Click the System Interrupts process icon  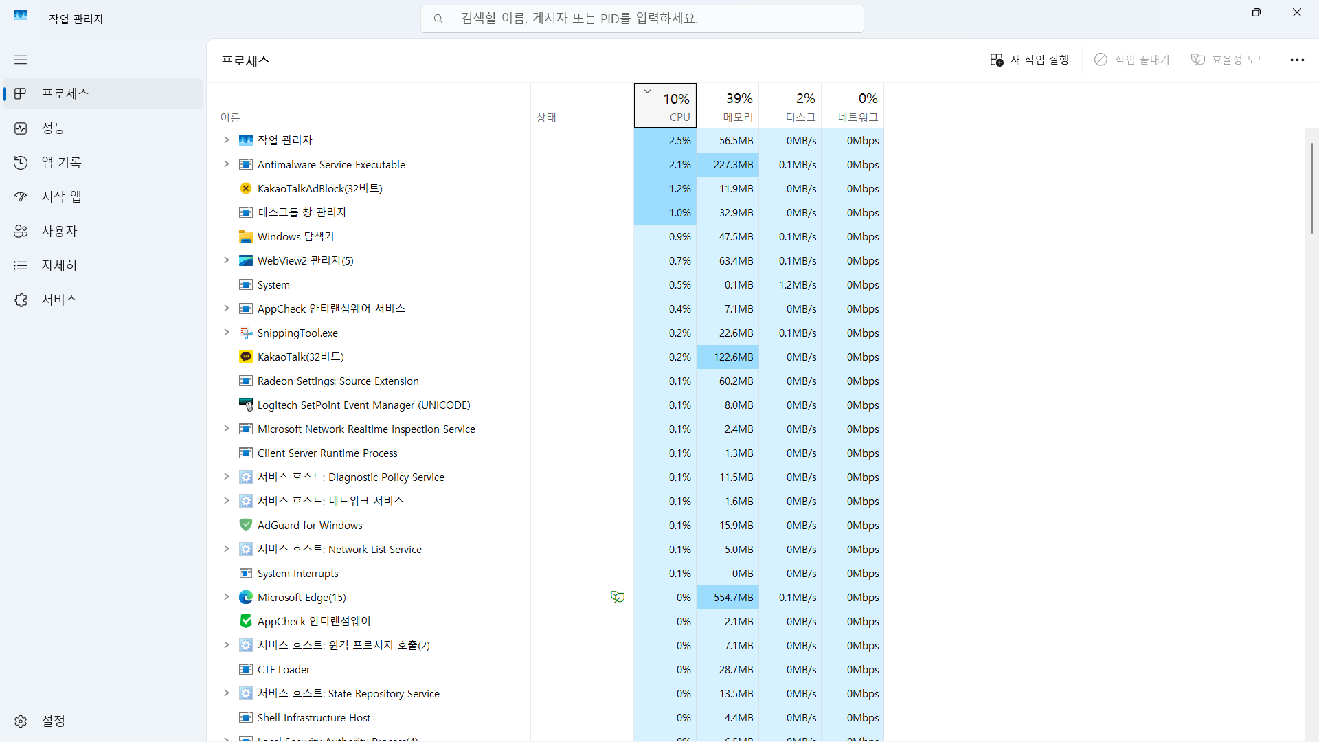pos(246,573)
